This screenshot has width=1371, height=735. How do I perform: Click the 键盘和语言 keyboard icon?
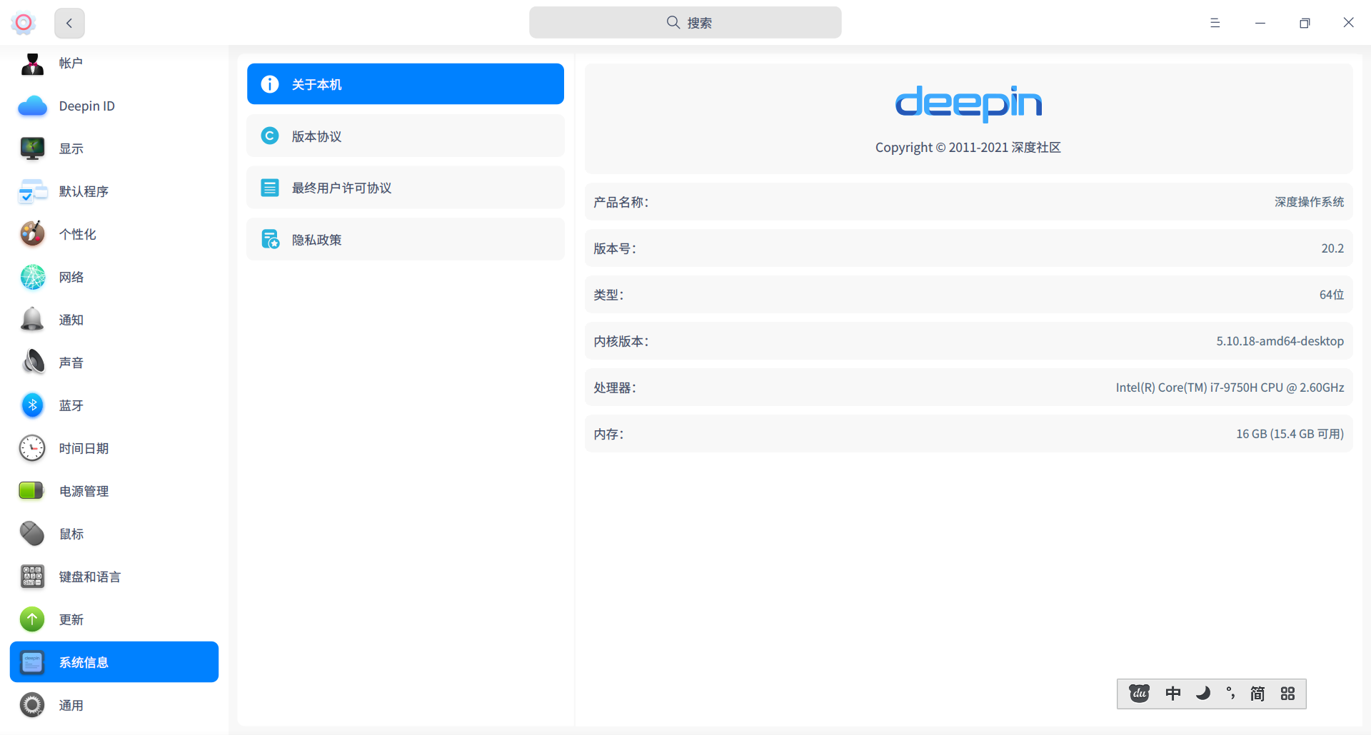click(32, 577)
